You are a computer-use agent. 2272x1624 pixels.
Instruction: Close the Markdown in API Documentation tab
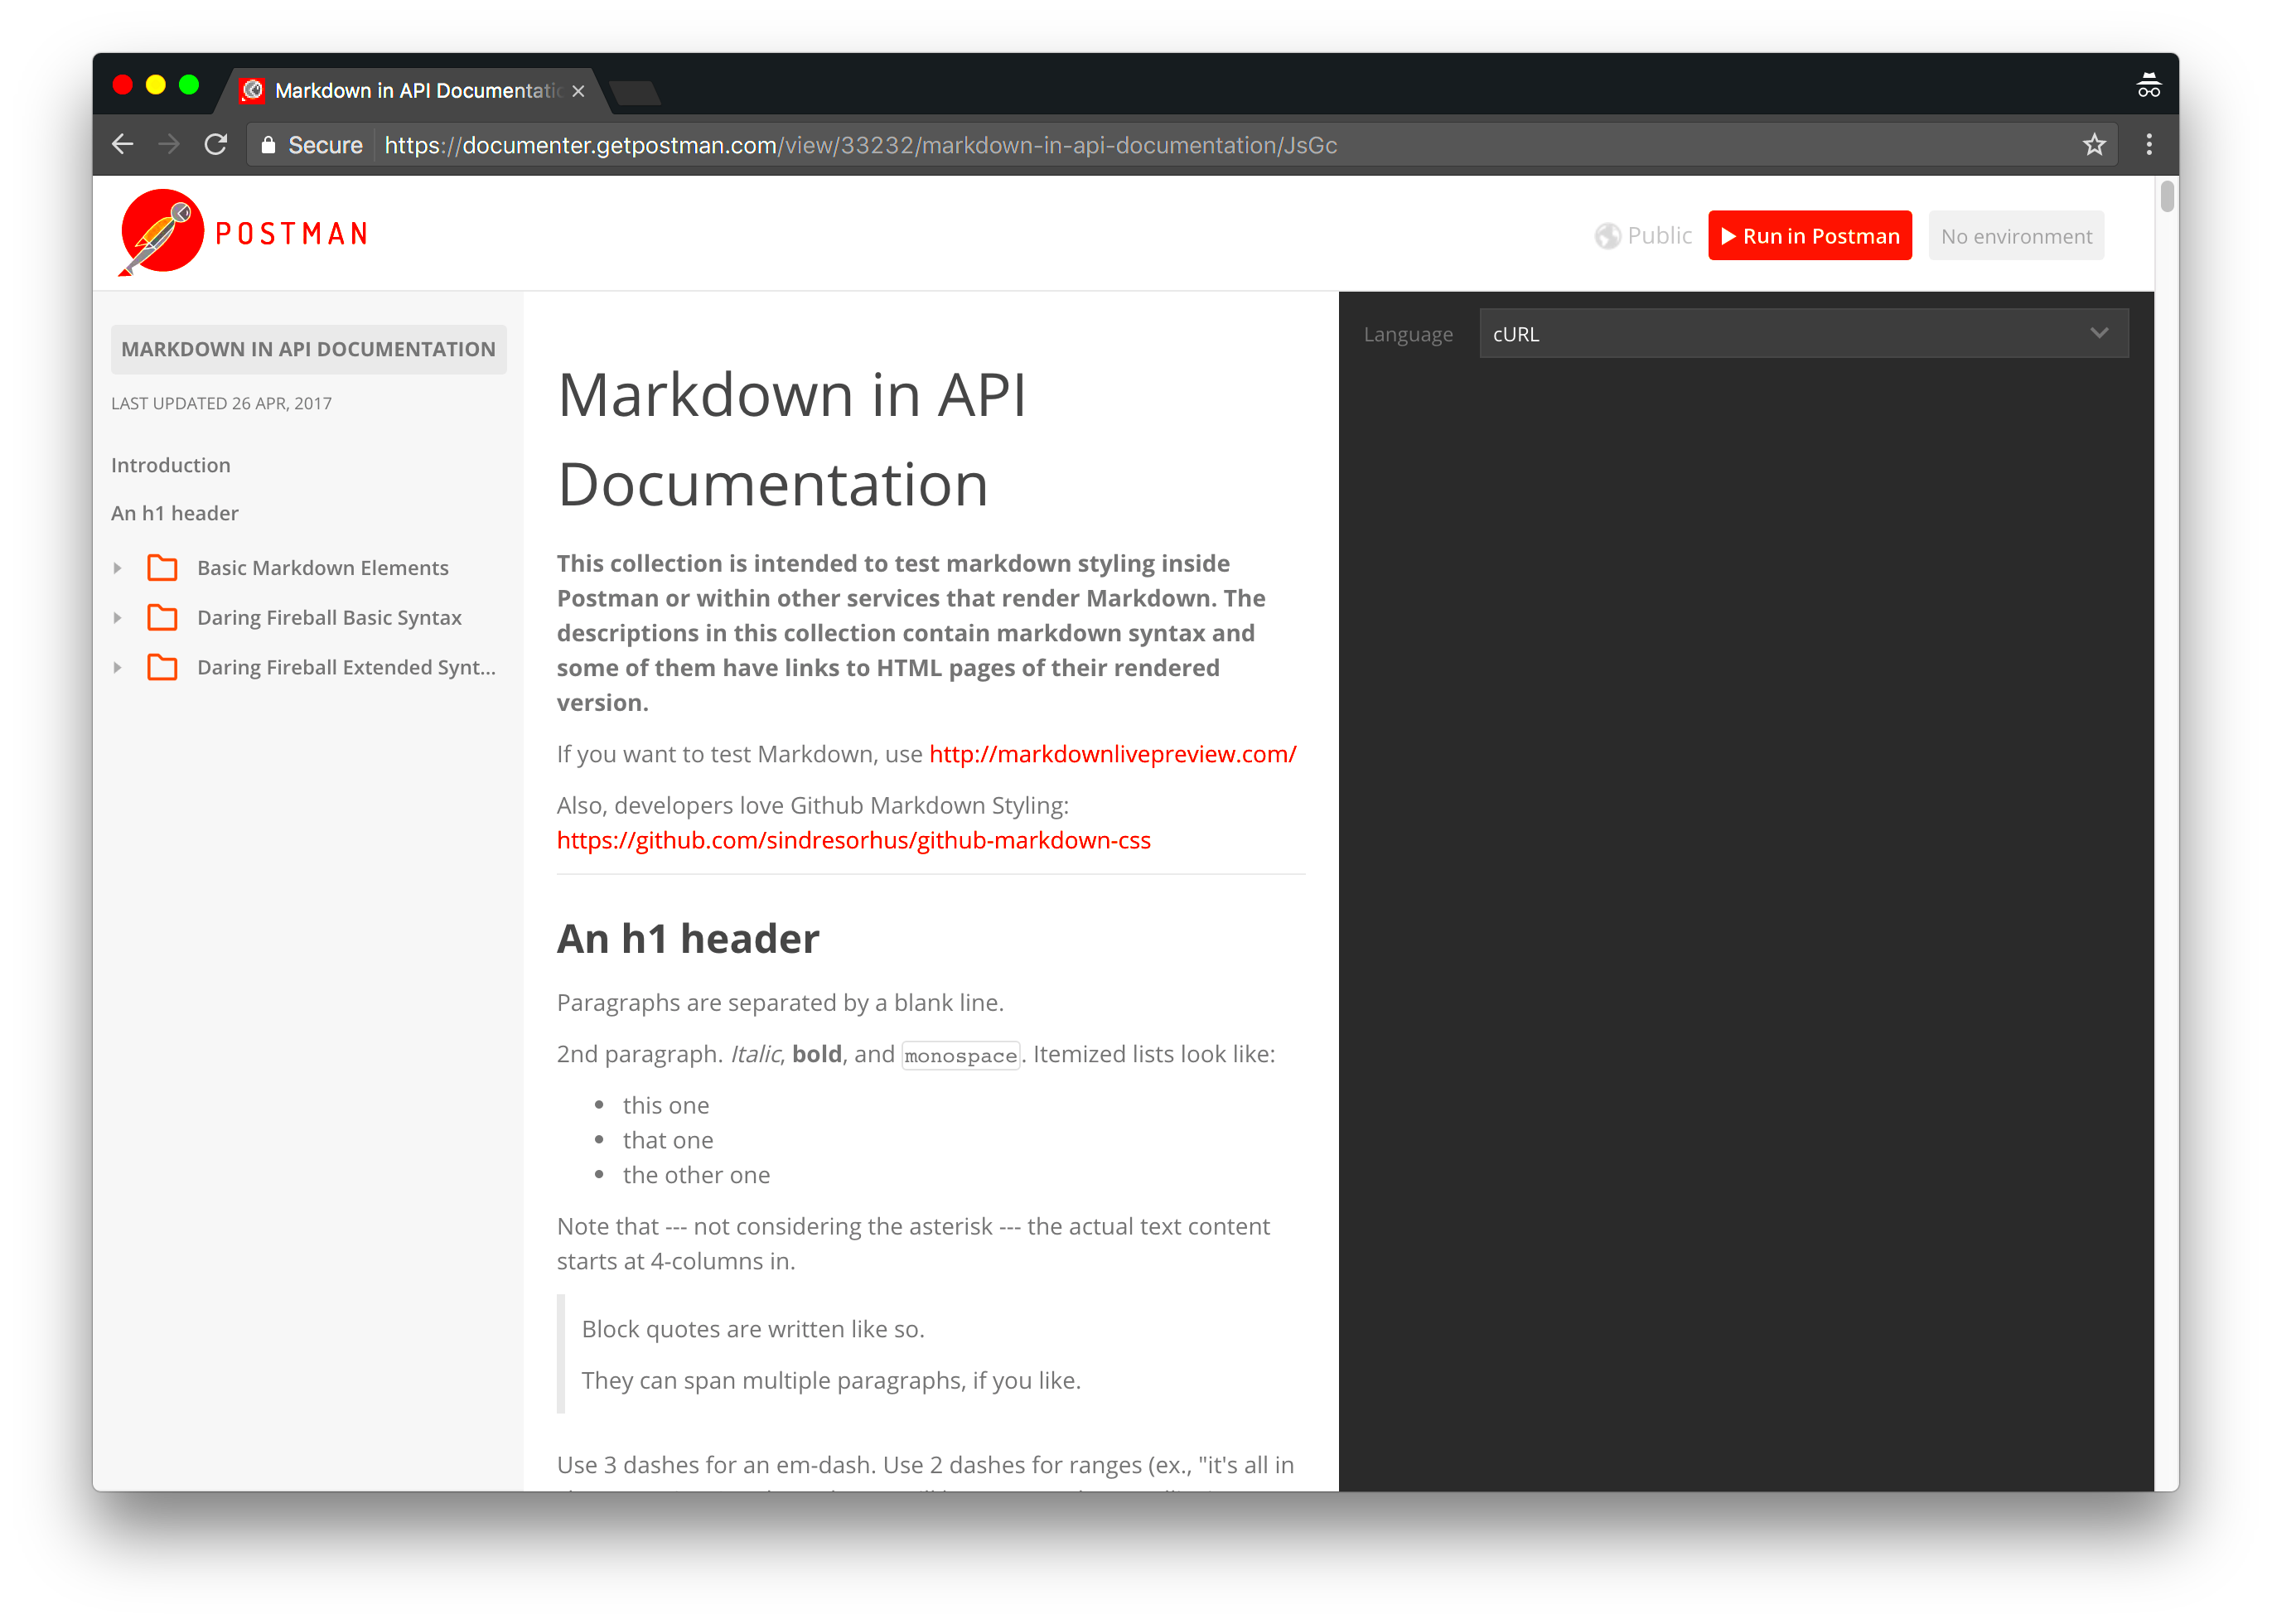click(578, 91)
